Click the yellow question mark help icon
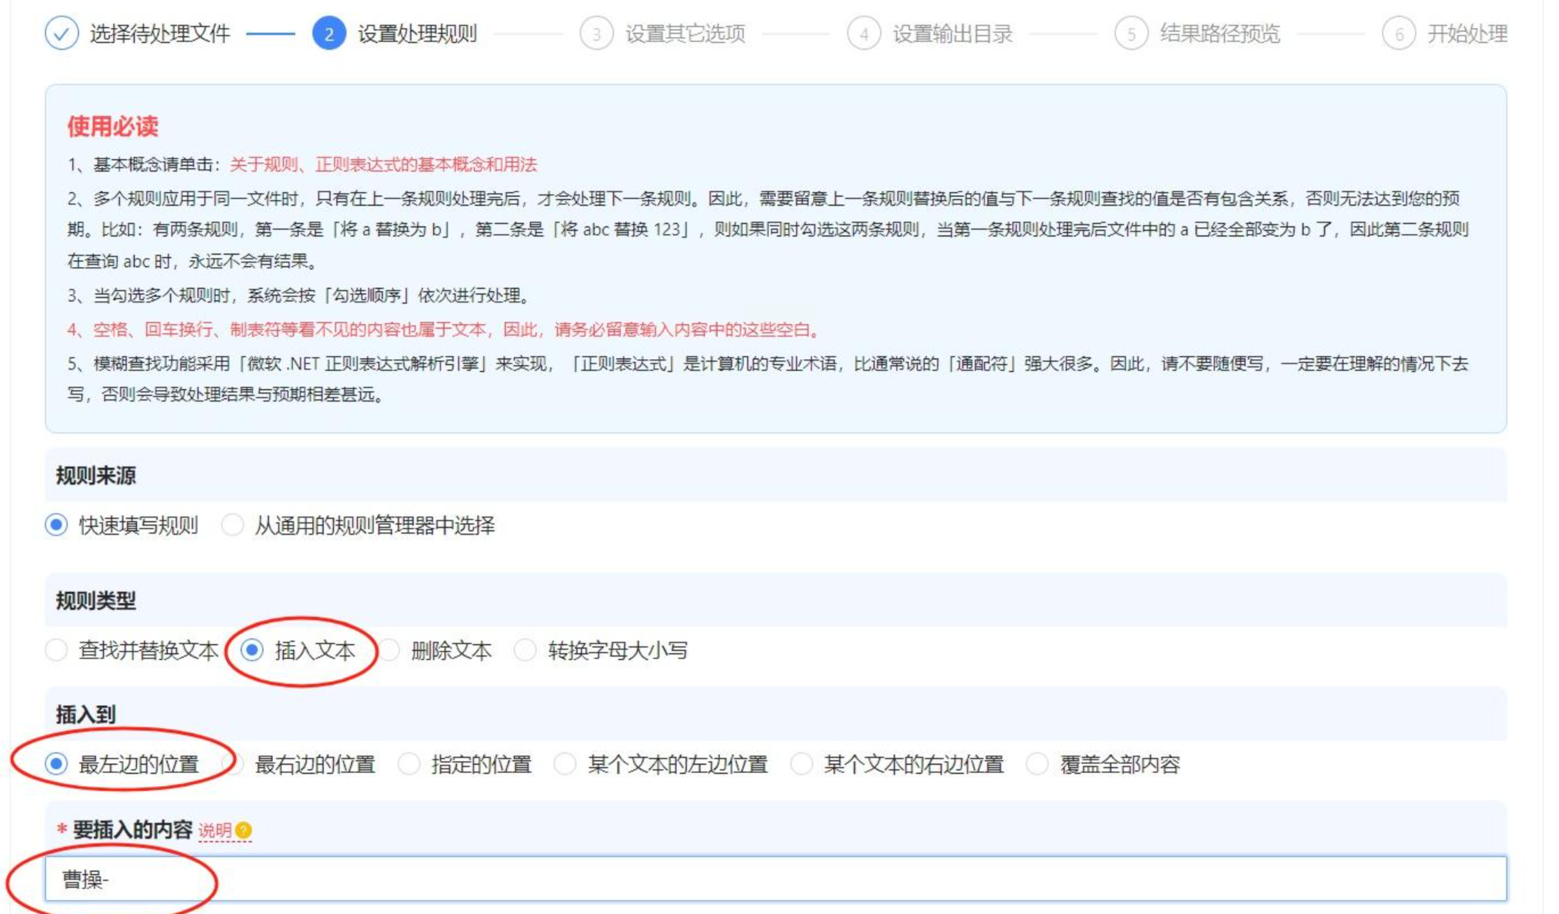Viewport: 1559px width, 914px height. [243, 830]
